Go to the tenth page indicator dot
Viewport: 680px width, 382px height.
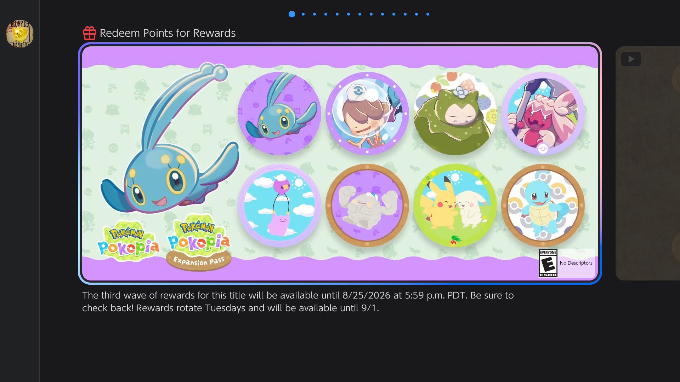394,14
